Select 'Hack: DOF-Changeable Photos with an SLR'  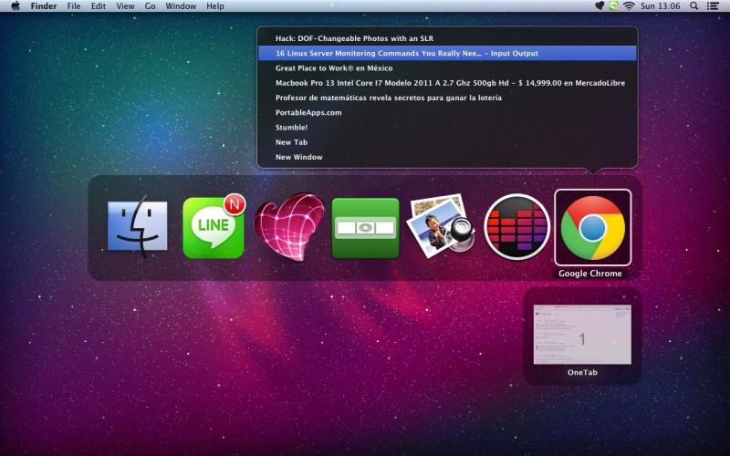pyautogui.click(x=356, y=38)
